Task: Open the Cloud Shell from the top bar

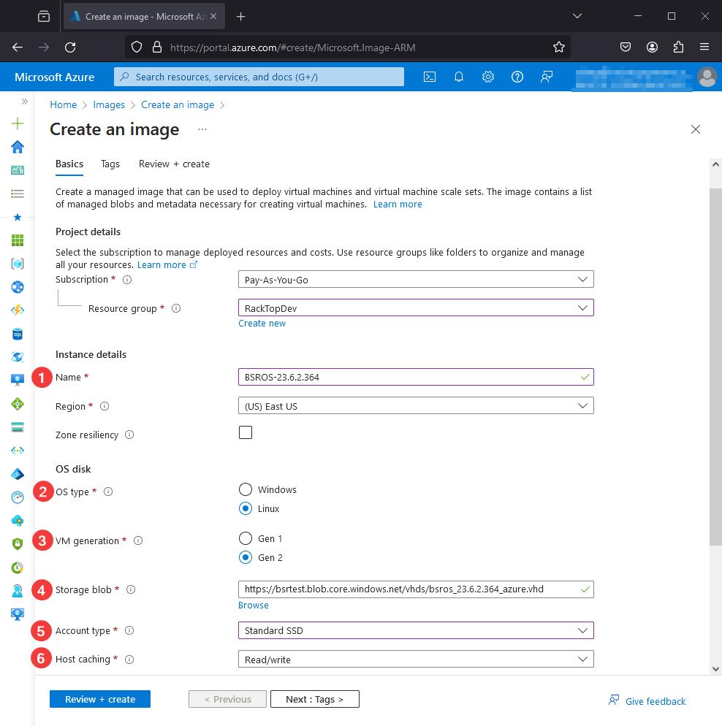Action: coord(430,76)
